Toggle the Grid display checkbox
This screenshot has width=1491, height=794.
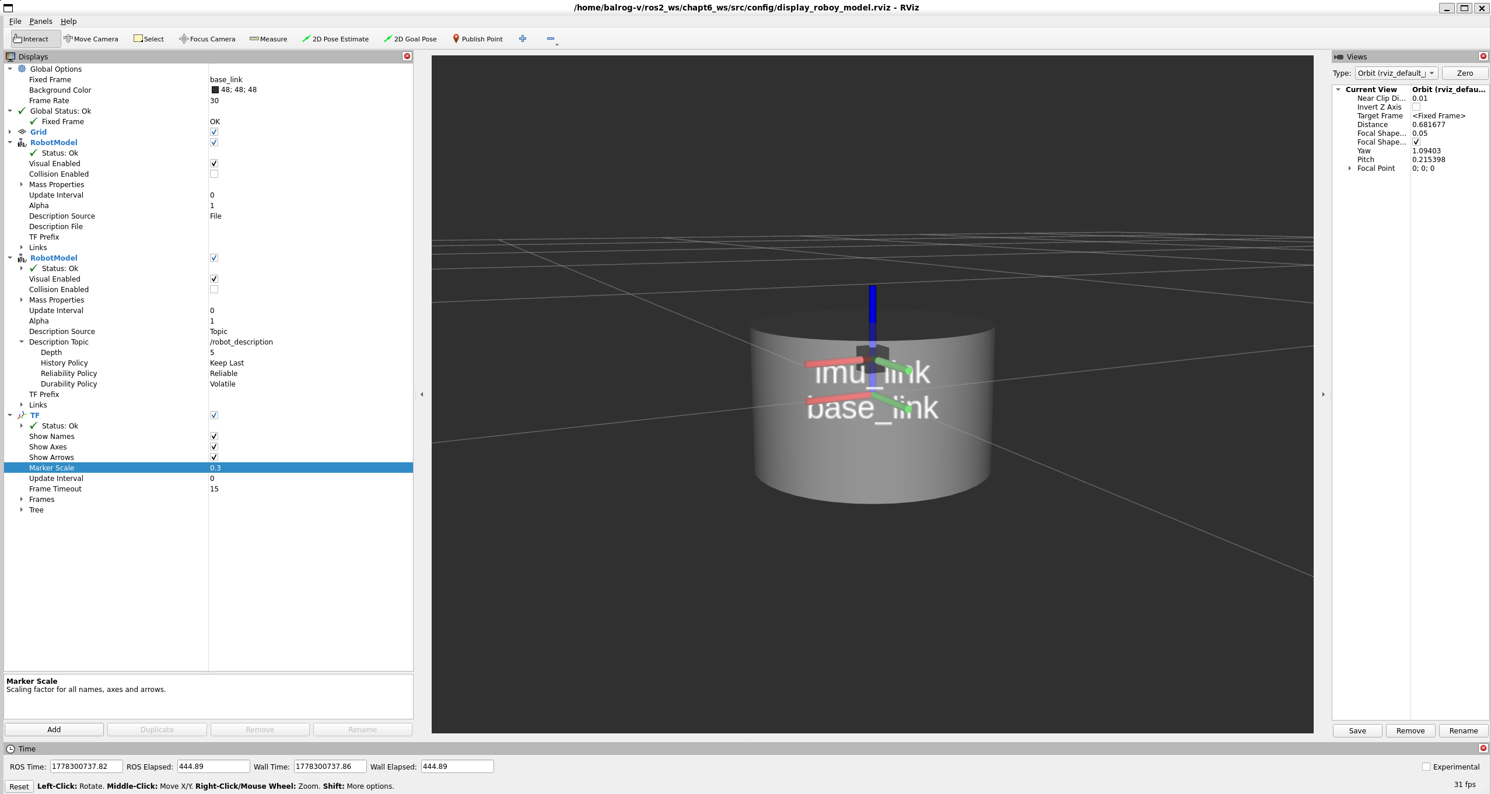click(214, 132)
